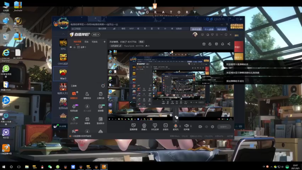The height and width of the screenshot is (170, 302).
Task: Add a new scene with the plus button
Action: point(105,42)
